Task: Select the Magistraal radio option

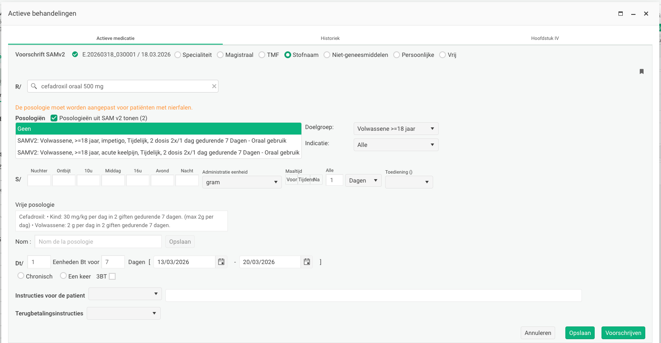Action: [x=220, y=55]
